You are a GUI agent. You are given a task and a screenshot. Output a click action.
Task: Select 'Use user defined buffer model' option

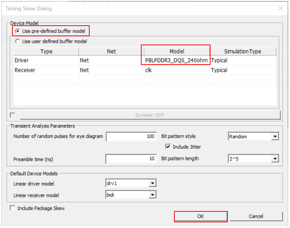click(x=17, y=41)
